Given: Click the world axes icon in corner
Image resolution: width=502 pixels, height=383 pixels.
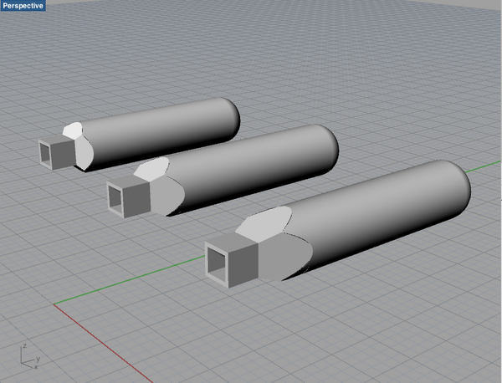Looking at the screenshot, I should click(x=30, y=357).
